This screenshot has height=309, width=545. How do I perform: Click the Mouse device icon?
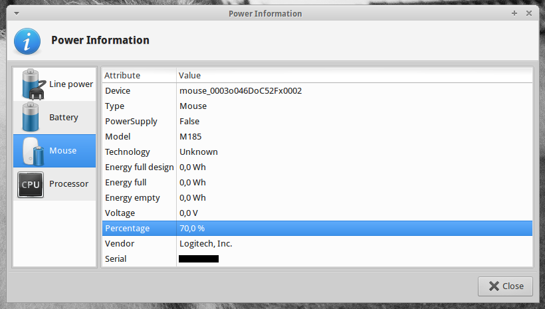(x=31, y=151)
